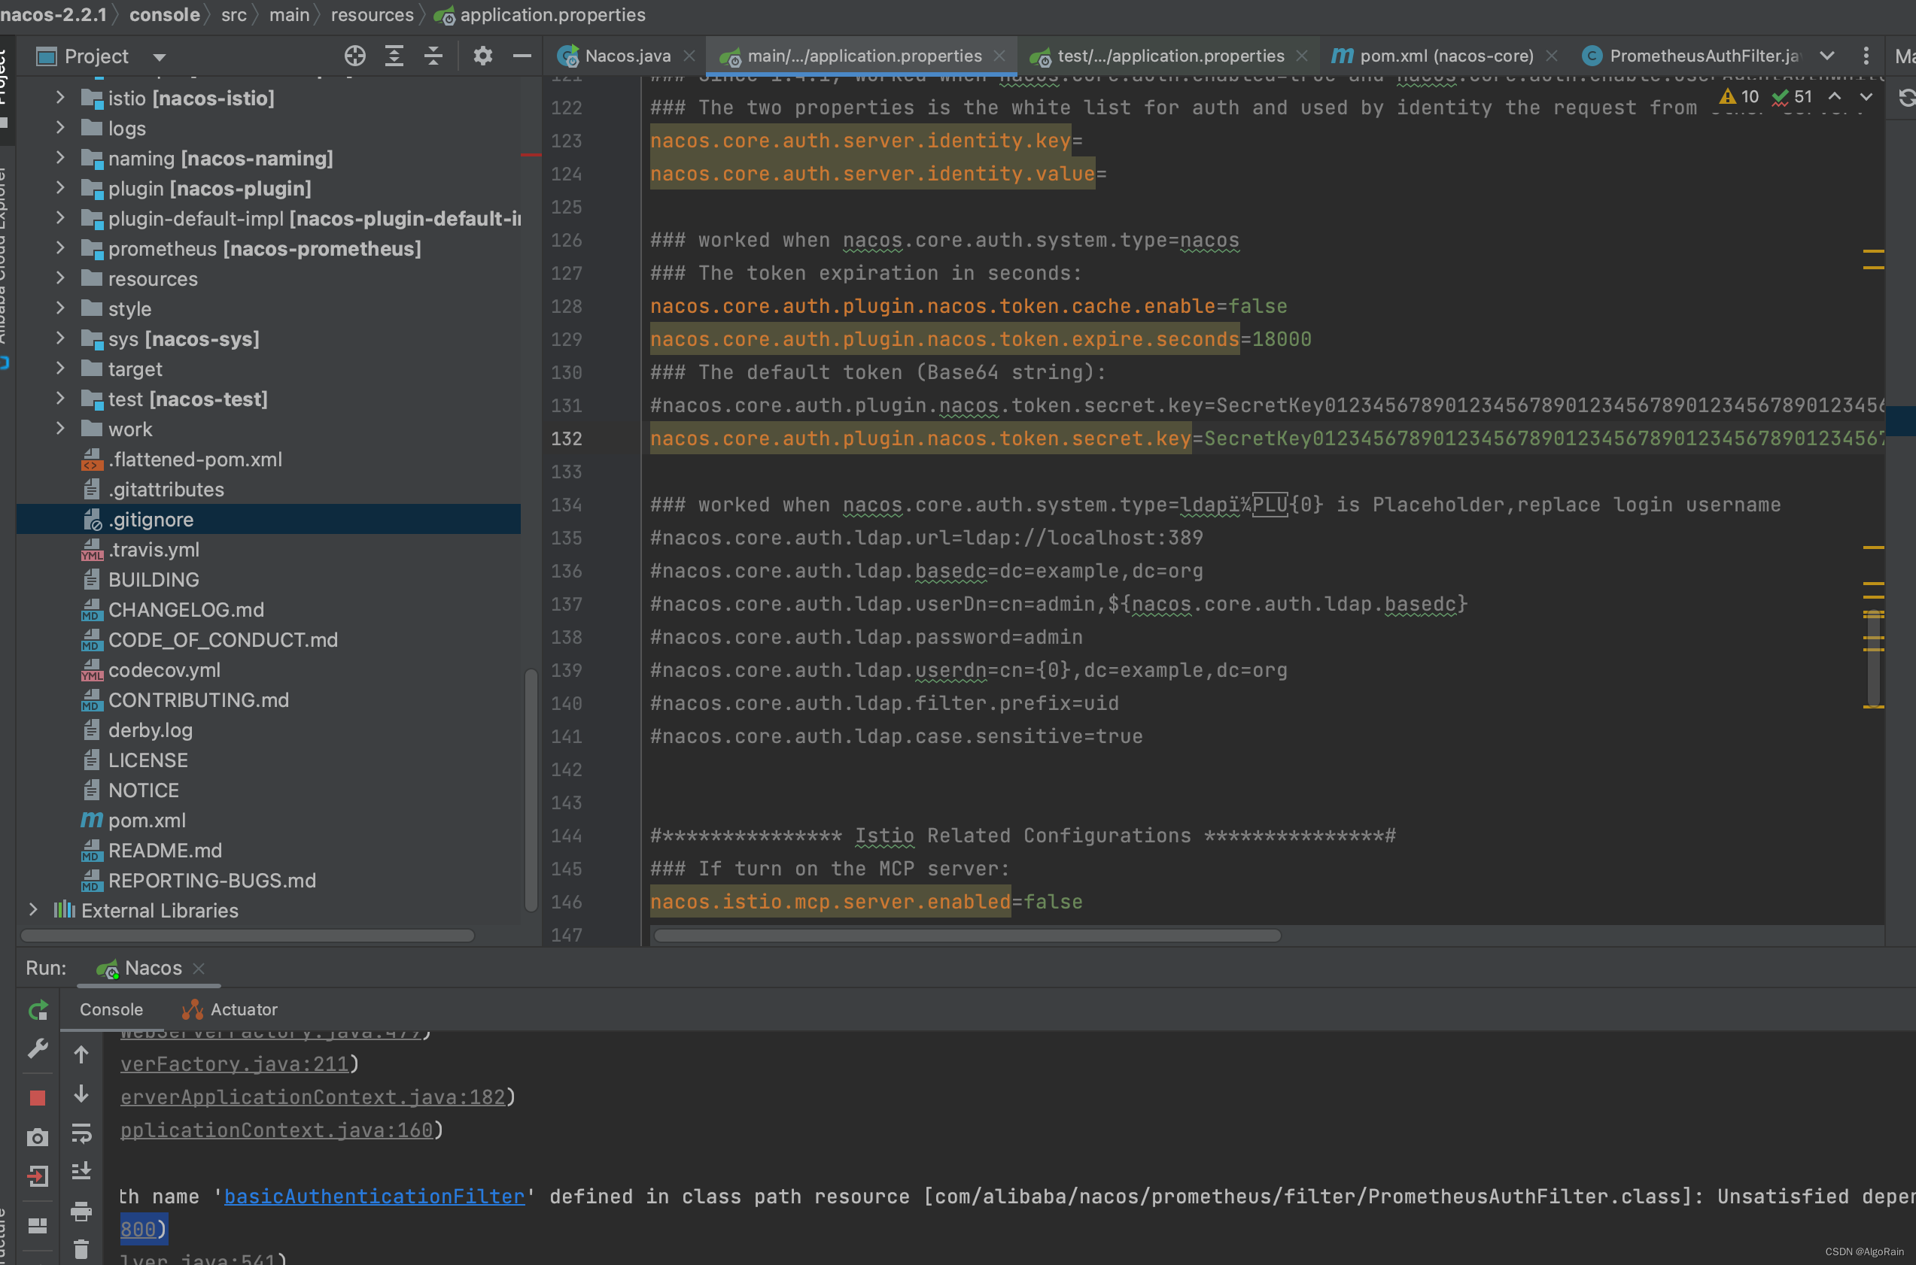Viewport: 1916px width, 1265px height.
Task: Expand the logs folder
Action: (x=59, y=127)
